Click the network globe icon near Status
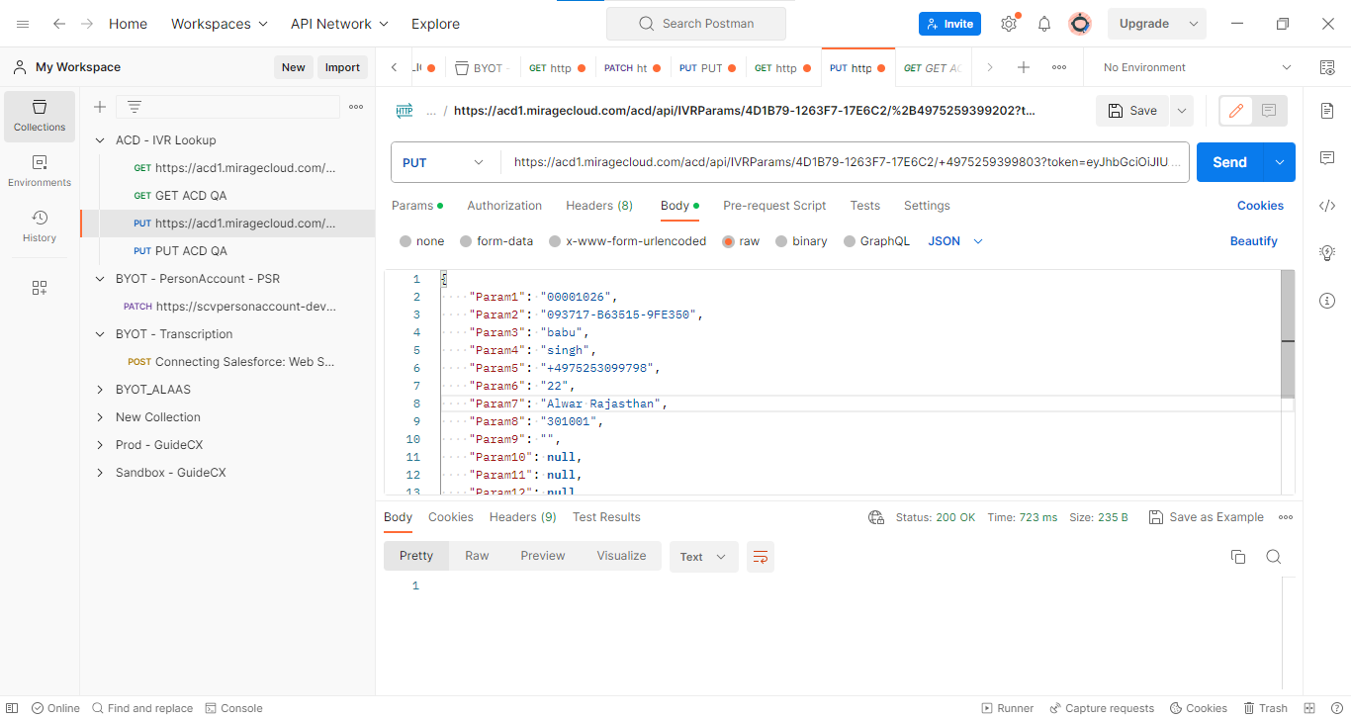1351x719 pixels. coord(875,517)
